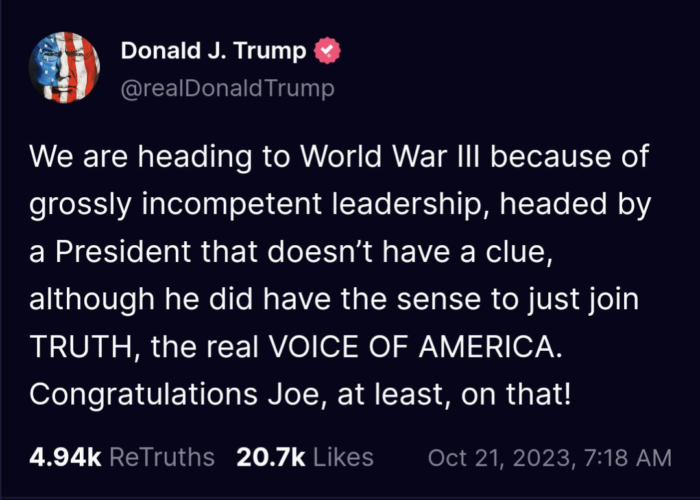The width and height of the screenshot is (700, 500).
Task: Click the verified badge next to the name
Action: tap(328, 51)
